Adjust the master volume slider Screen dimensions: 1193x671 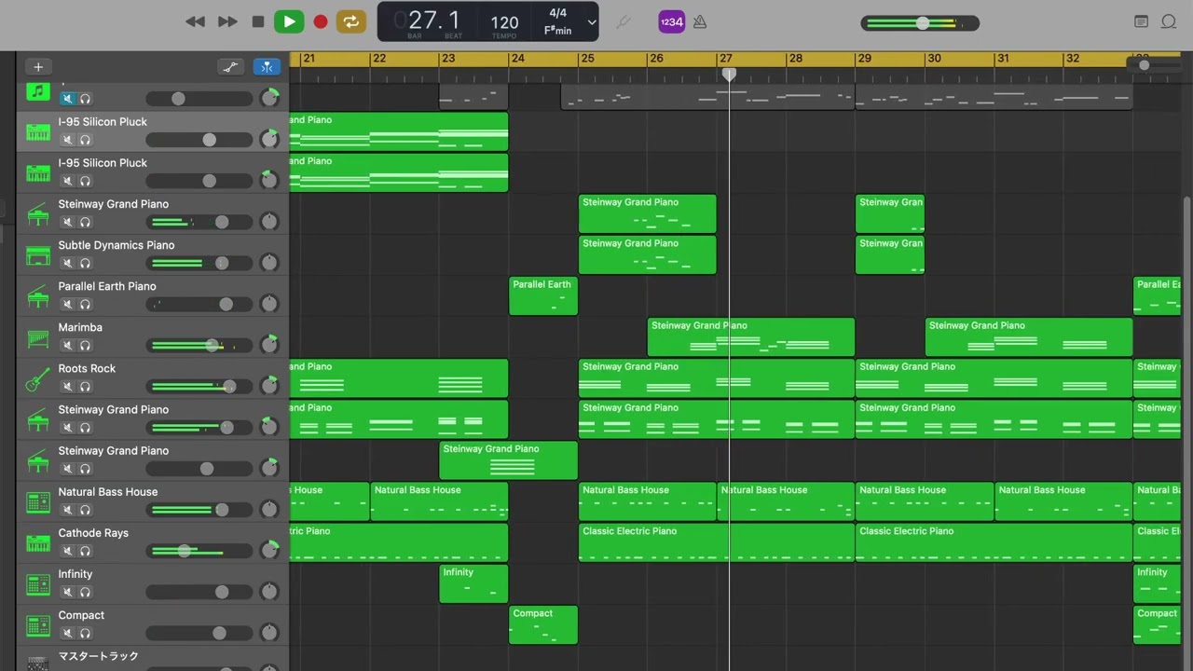click(920, 22)
